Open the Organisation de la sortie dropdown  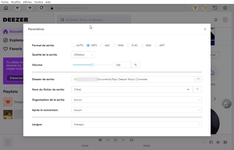click(136, 100)
